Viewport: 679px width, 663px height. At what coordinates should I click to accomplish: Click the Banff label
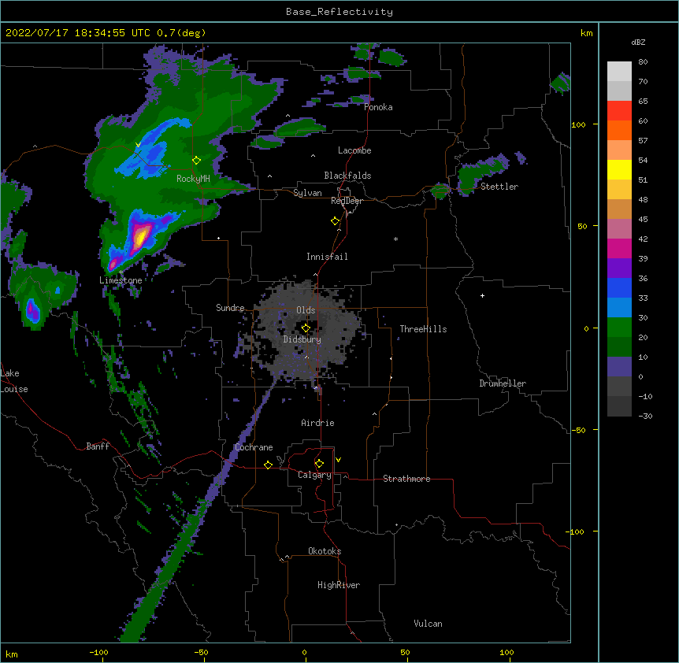pos(98,446)
